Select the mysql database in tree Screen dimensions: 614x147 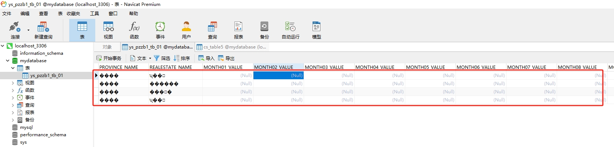pos(26,127)
